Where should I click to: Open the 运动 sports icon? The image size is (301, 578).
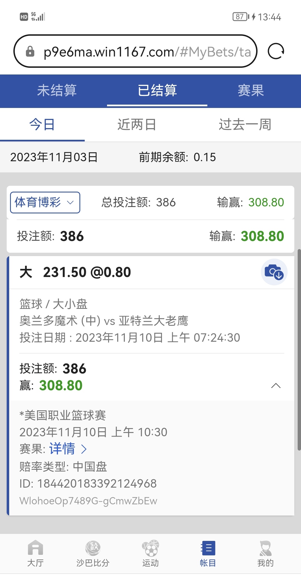click(x=151, y=554)
